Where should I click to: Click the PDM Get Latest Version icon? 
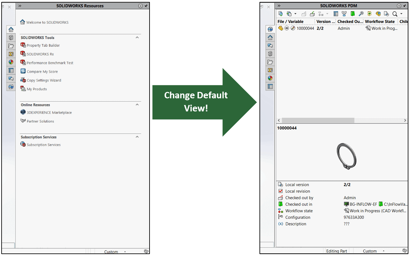pyautogui.click(x=281, y=14)
